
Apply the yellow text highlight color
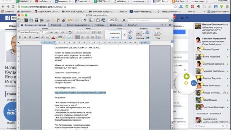coord(60,37)
